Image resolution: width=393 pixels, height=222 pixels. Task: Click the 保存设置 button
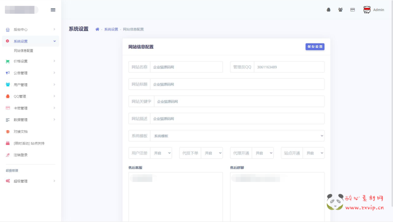pos(315,47)
